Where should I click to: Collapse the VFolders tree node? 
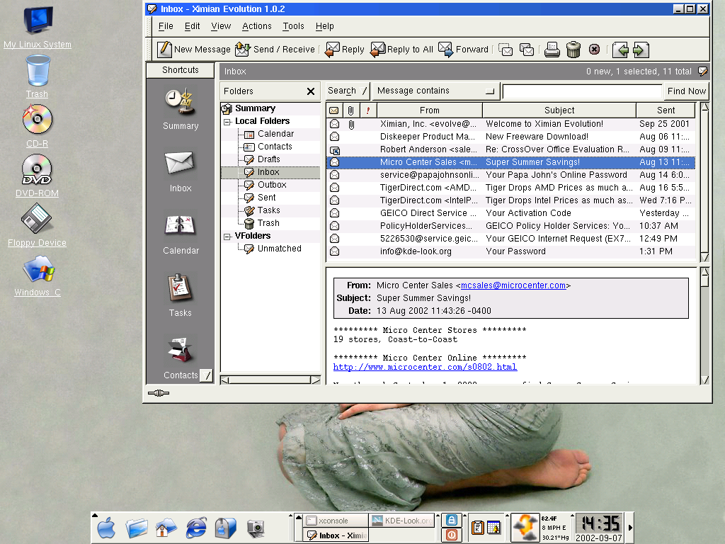[227, 237]
